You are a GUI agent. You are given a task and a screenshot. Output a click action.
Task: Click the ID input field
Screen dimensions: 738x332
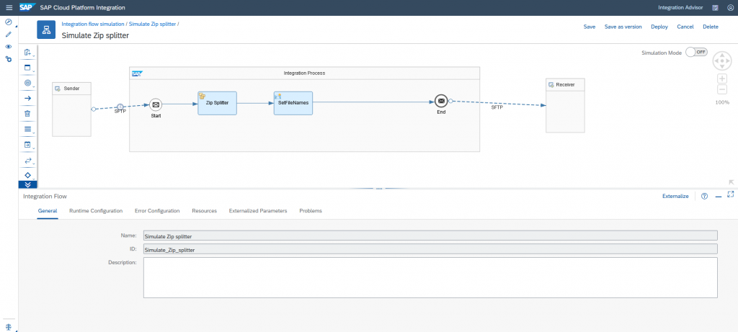click(430, 249)
